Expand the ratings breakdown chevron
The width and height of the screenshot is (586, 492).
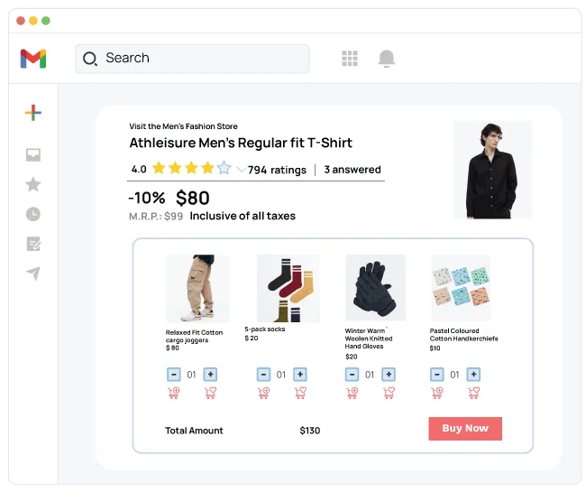pos(241,170)
